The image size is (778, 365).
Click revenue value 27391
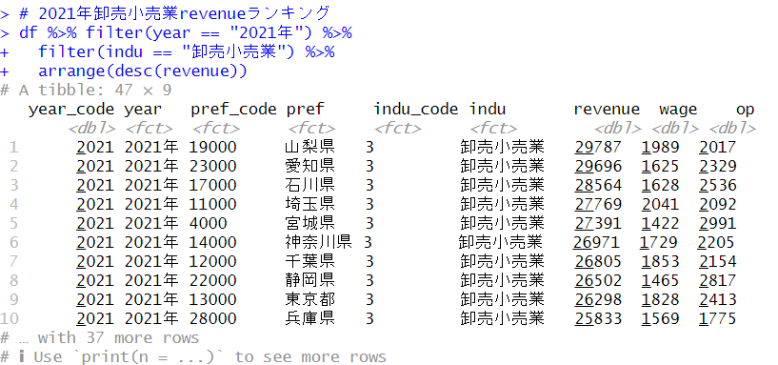point(598,223)
